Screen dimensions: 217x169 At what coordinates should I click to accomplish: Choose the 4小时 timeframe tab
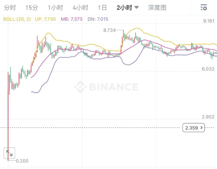pos(80,8)
